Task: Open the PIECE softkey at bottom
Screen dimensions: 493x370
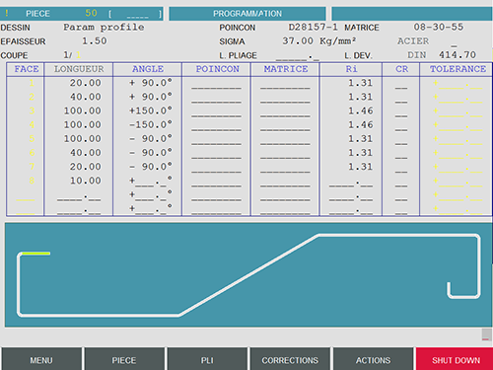Action: tap(124, 360)
